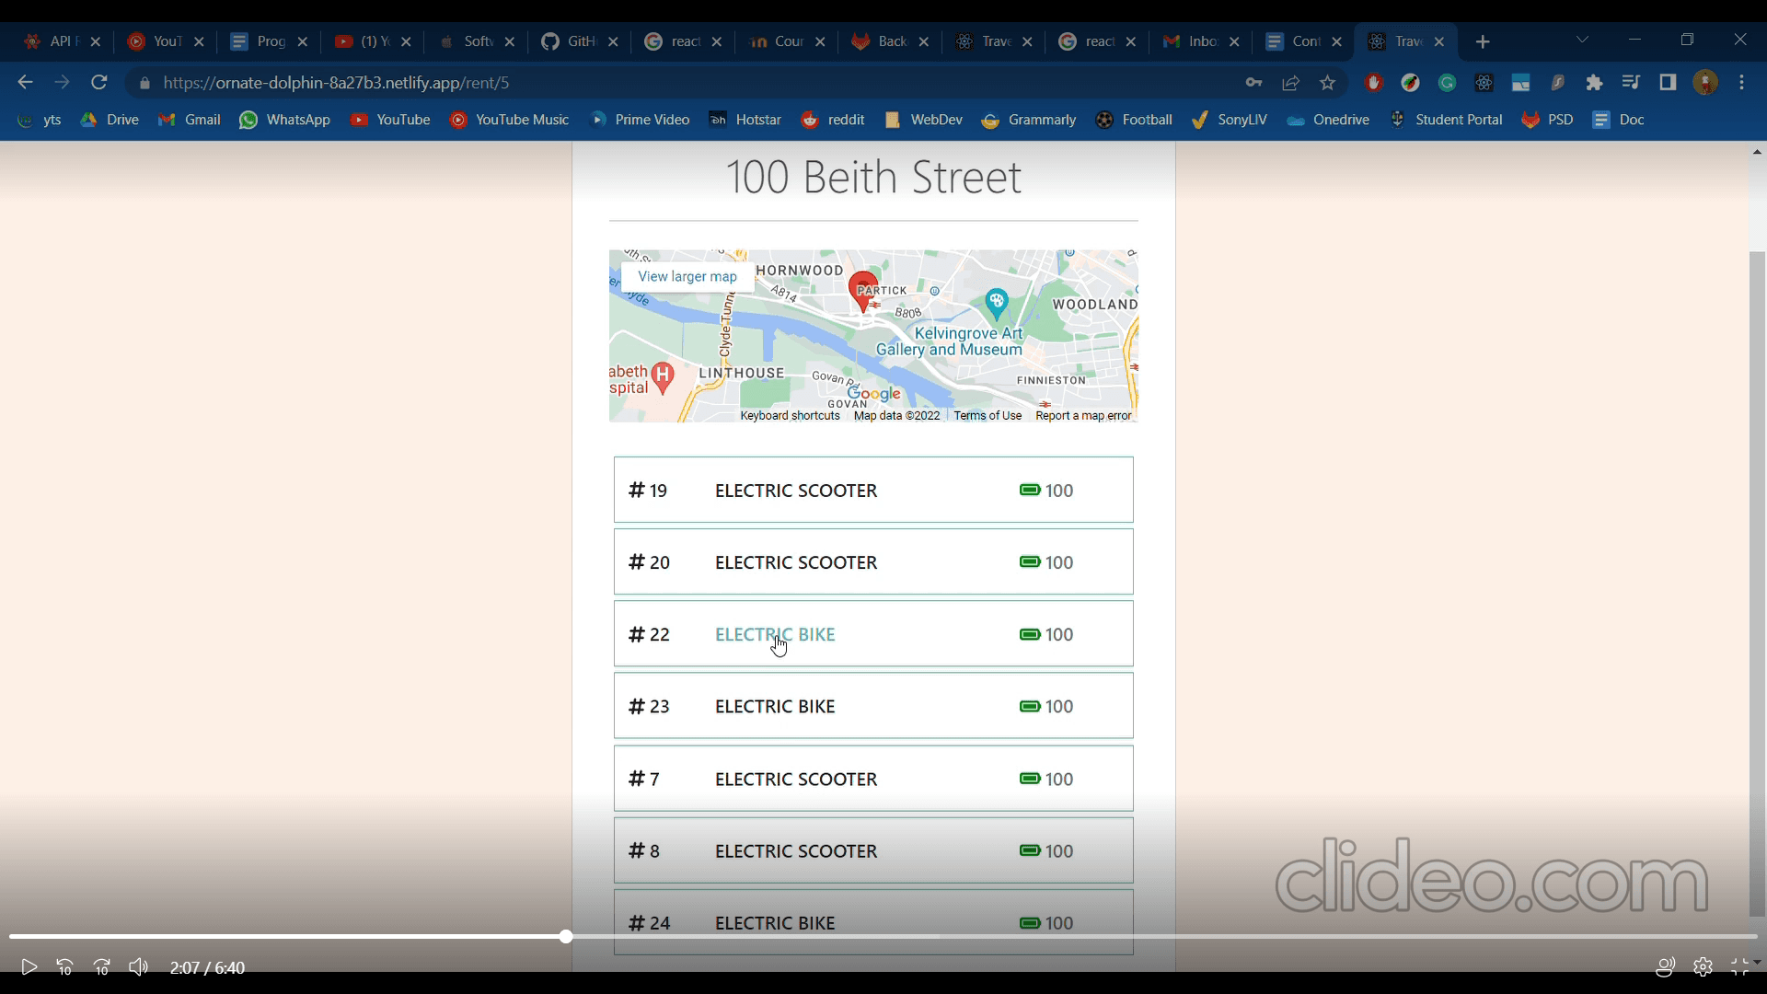Click View larger map link
1767x994 pixels.
[687, 276]
